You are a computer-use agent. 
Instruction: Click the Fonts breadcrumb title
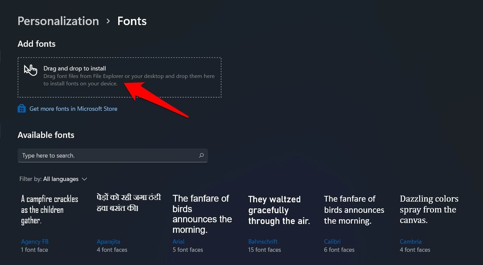pos(132,21)
